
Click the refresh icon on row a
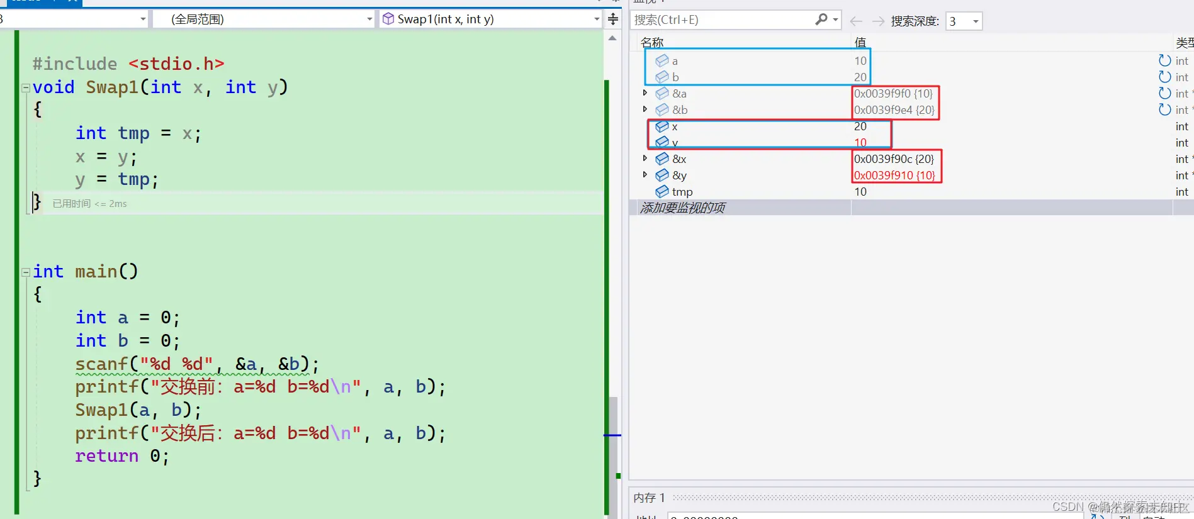coord(1164,60)
